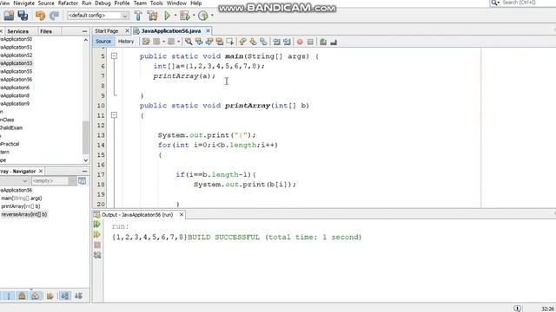The image size is (556, 312).
Task: Click the Build Project hammer icon
Action: tap(138, 16)
